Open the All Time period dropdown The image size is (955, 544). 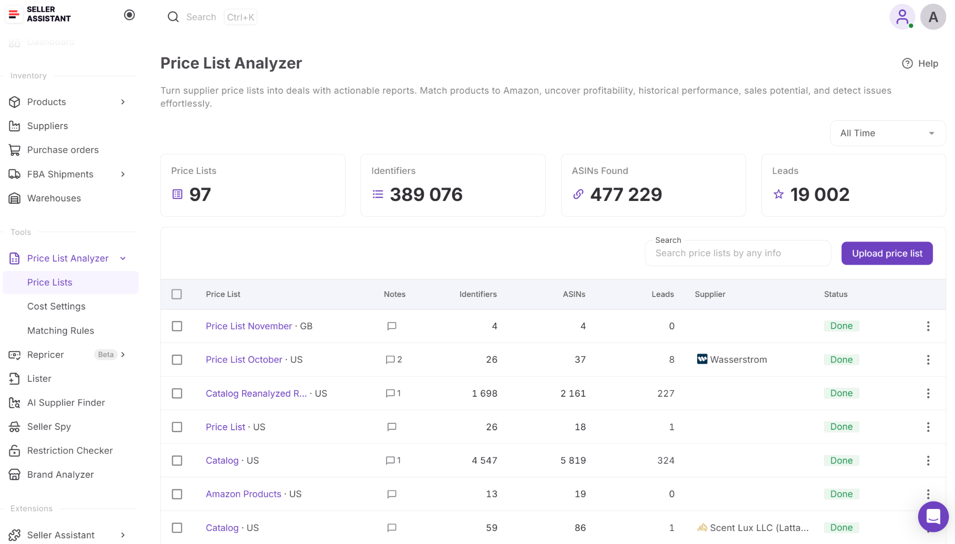point(887,133)
